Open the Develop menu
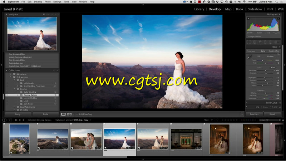 [38, 2]
